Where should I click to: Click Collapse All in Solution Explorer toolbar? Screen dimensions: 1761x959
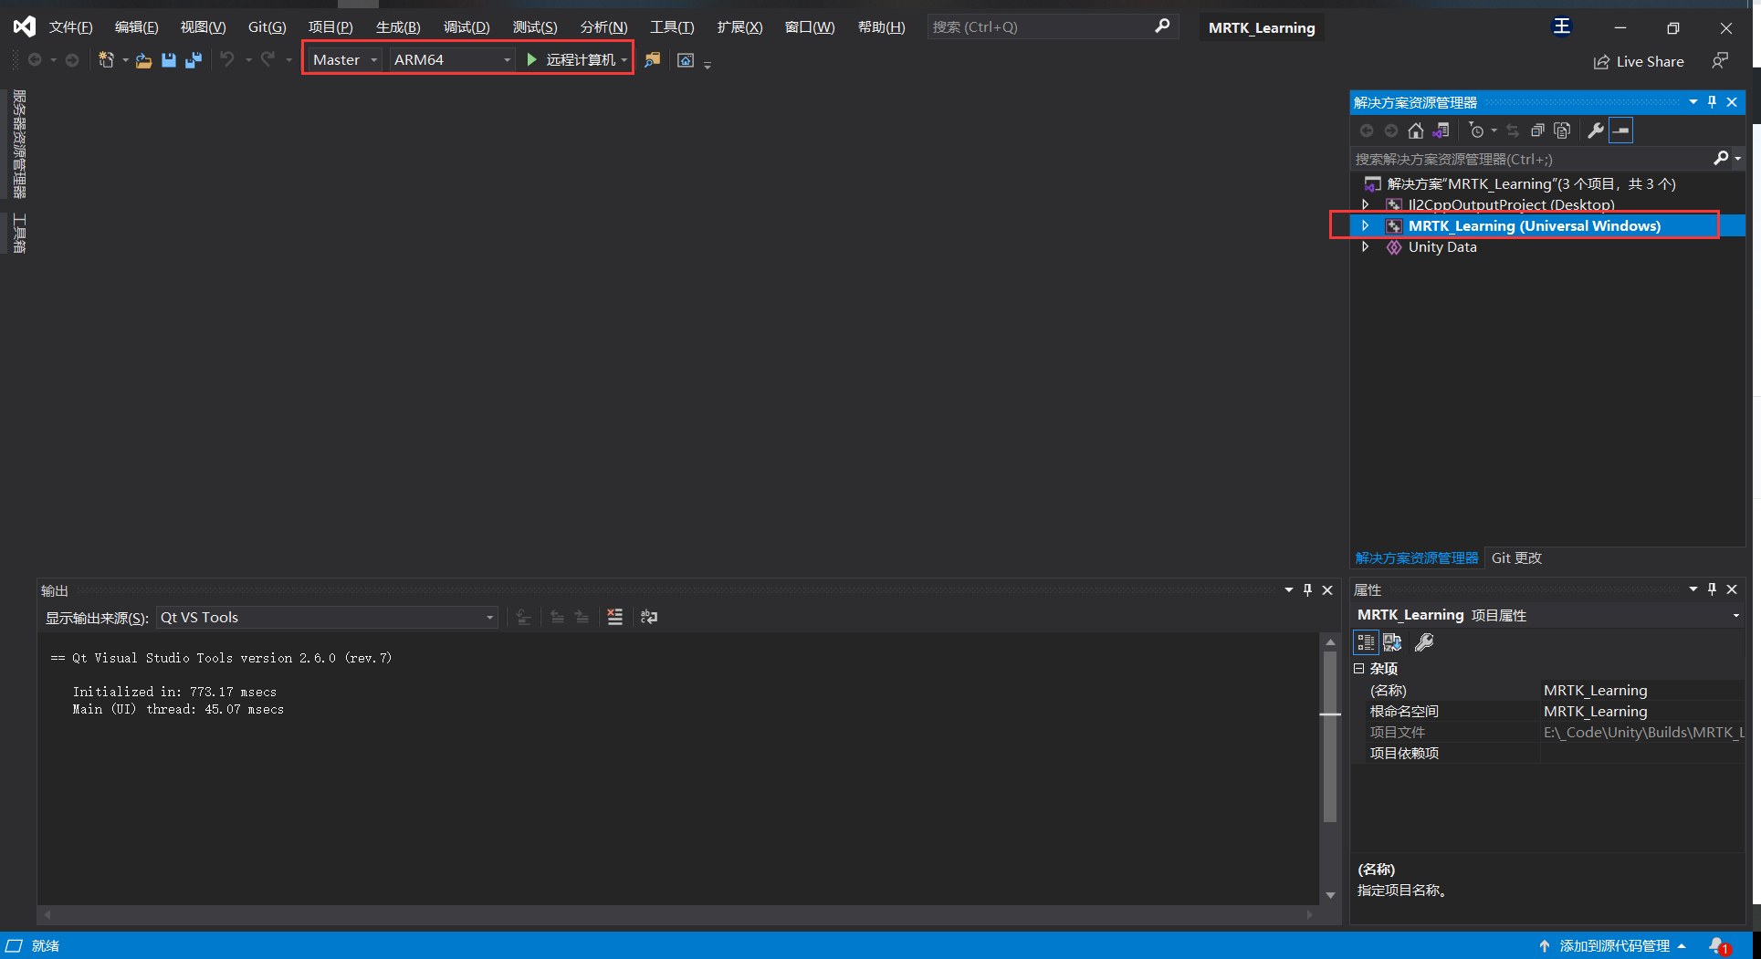coord(1537,130)
